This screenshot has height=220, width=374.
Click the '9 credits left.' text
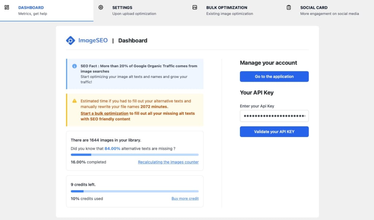pyautogui.click(x=83, y=185)
